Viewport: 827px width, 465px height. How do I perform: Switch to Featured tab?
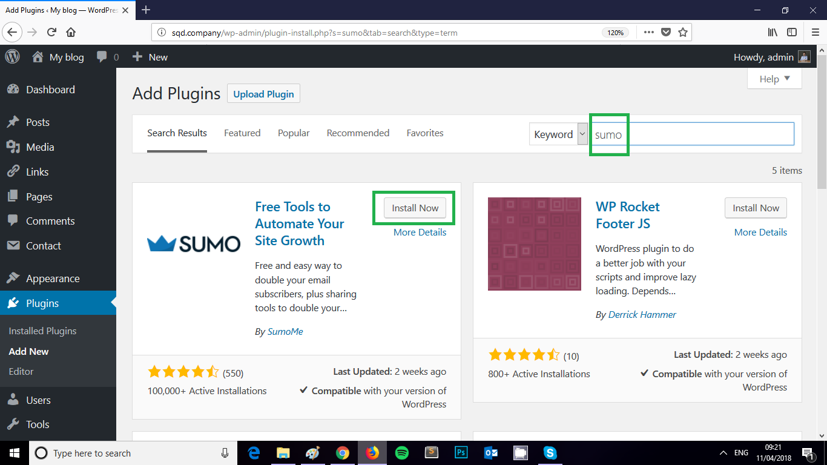[242, 133]
